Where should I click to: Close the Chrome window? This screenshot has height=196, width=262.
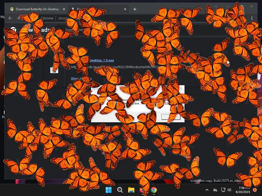click(x=252, y=6)
